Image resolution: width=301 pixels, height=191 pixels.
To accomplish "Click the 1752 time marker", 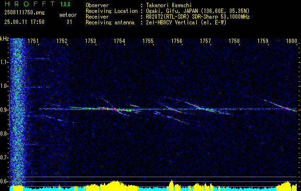I will tap(62, 41).
